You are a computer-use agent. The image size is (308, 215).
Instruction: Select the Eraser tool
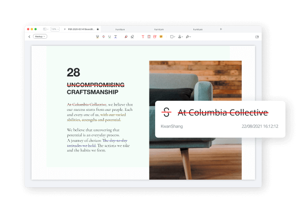(x=132, y=37)
